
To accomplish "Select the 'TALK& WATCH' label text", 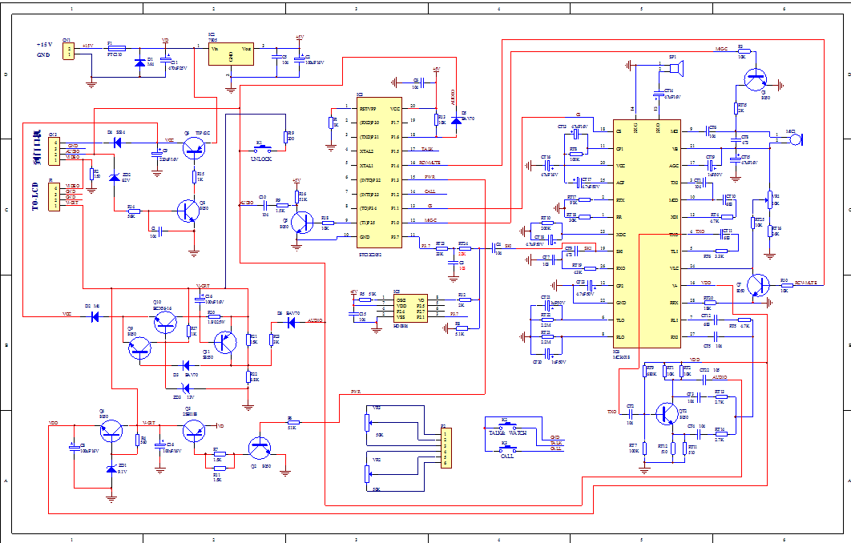I will tap(507, 433).
